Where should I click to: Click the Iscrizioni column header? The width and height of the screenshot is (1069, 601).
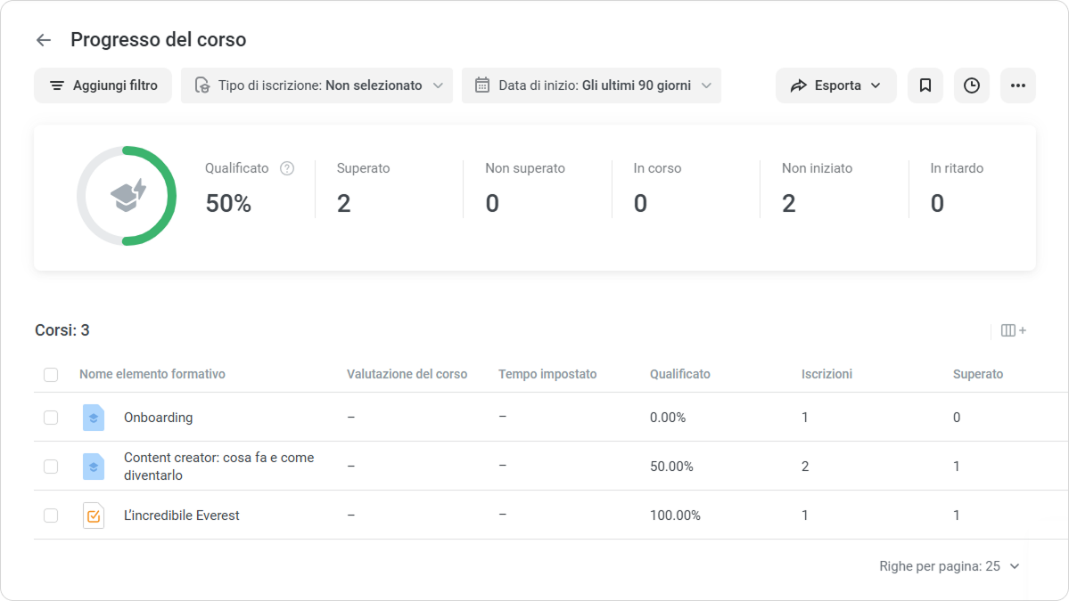[826, 374]
